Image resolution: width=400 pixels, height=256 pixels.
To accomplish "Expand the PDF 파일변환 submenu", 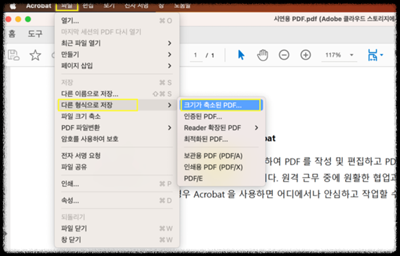I will point(117,128).
